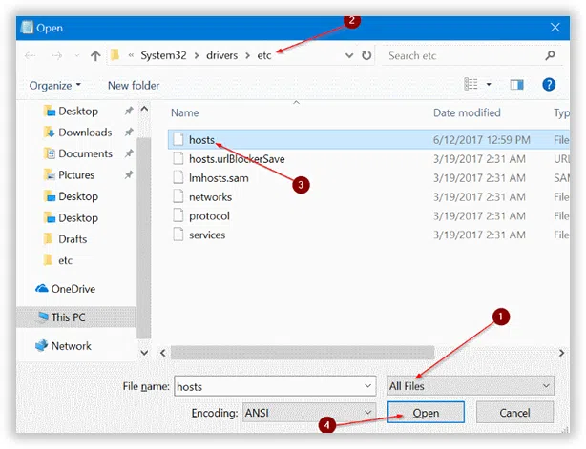Screen dimensions: 586x449
Task: Open the recent locations dropdown arrow
Action: pos(77,56)
